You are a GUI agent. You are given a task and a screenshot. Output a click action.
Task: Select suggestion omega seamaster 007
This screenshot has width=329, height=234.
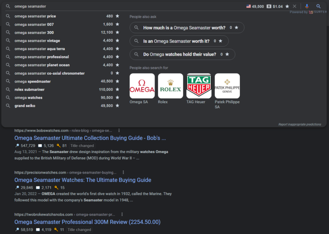34,25
